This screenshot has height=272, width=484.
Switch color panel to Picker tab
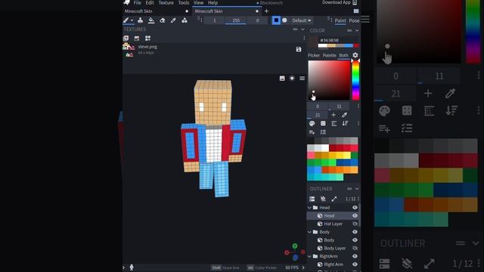[314, 55]
